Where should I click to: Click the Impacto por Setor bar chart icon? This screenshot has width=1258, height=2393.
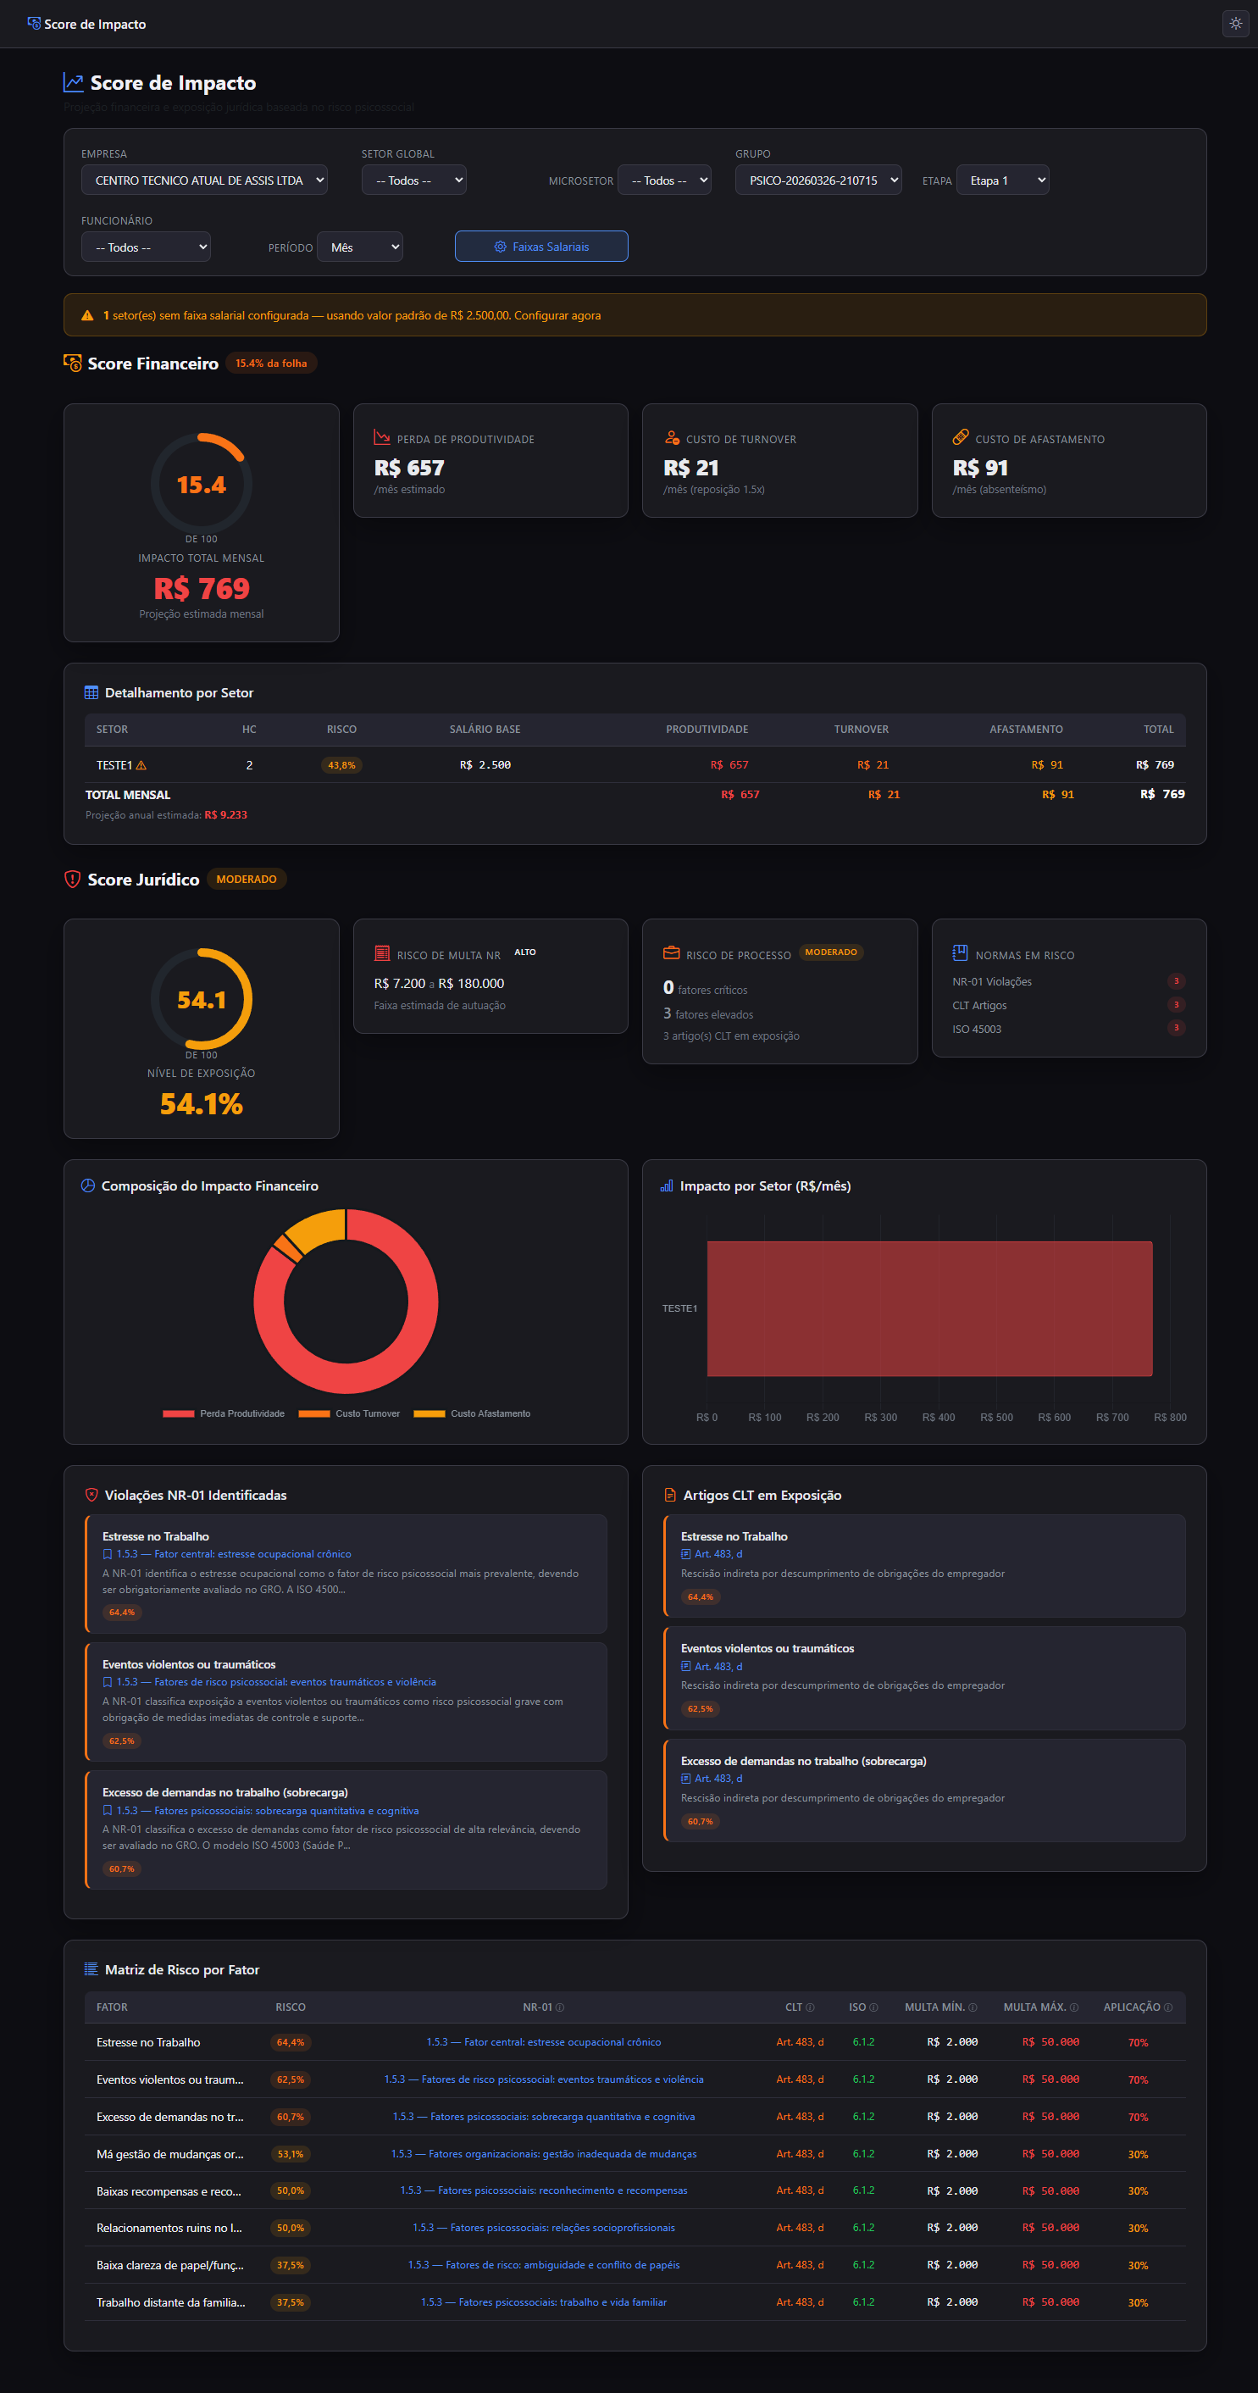coord(667,1186)
